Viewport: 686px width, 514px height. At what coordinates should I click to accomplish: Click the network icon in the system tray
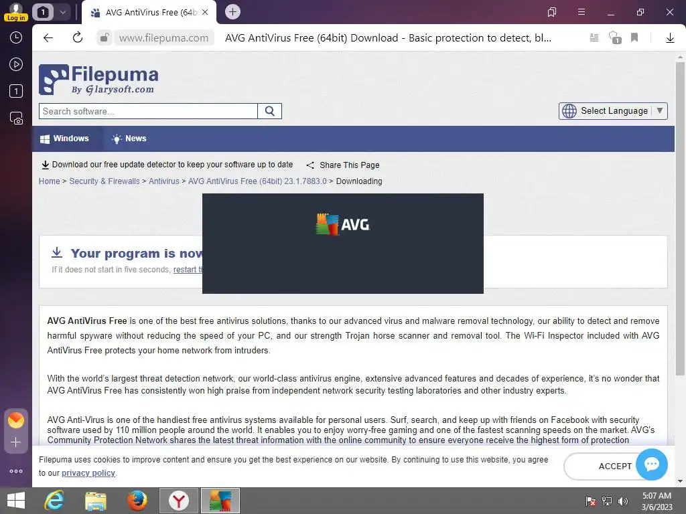pos(607,501)
